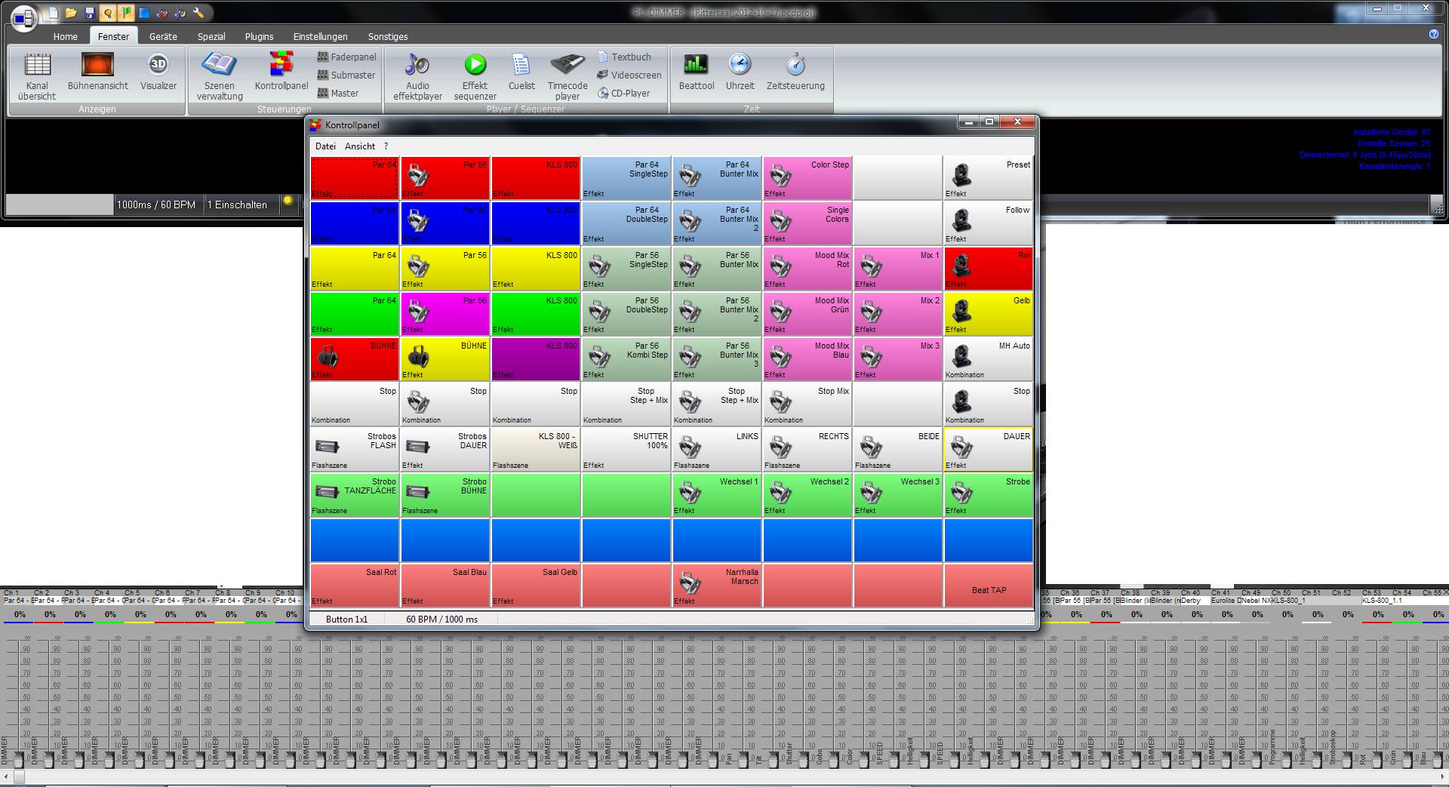Trigger the Strobos FLASH flashscene button
The image size is (1449, 787).
(x=354, y=449)
